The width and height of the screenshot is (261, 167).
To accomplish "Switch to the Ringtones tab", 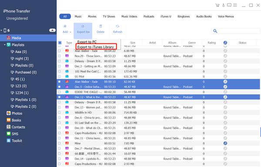I will [184, 16].
